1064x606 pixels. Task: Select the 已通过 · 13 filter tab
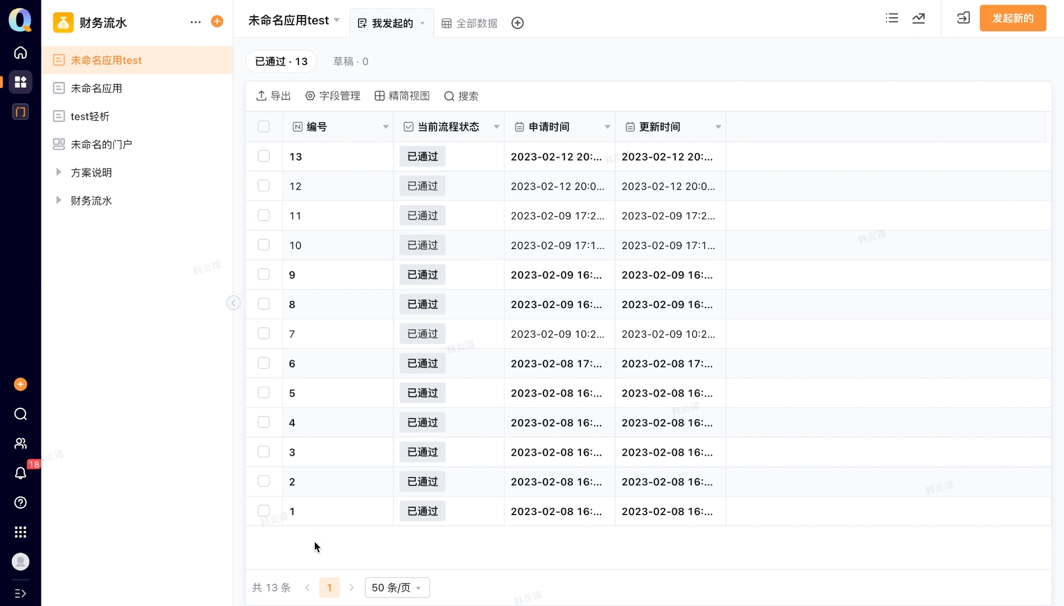(281, 61)
